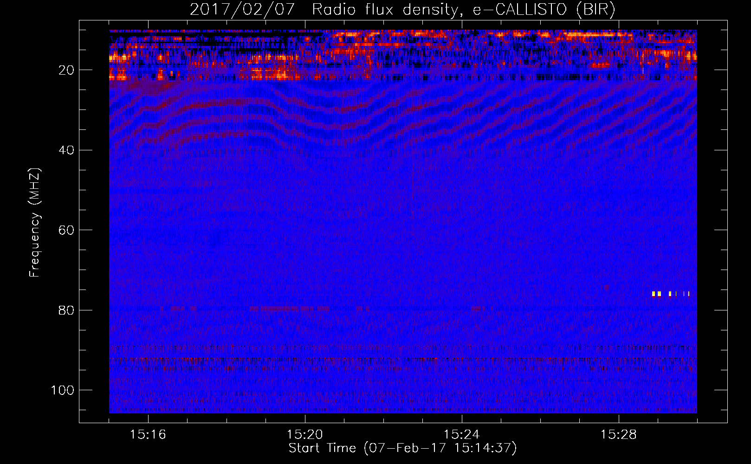
Task: Click the plot title "Radio flux density, e-CALLISTO (BIR)"
Action: click(x=463, y=10)
